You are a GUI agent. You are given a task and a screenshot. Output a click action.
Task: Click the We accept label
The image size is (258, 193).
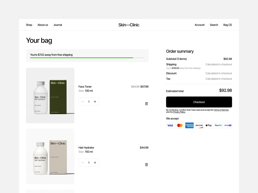pos(172,118)
